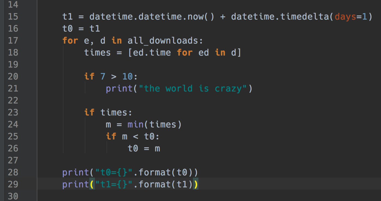Click the highlighted closing parenthesis on line 29
This screenshot has height=201, width=381.
[195, 184]
